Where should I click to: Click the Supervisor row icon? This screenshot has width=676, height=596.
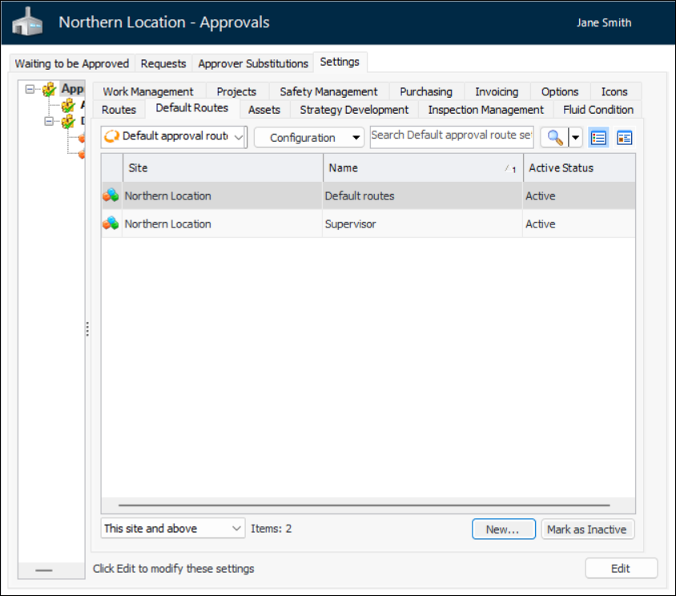[111, 223]
